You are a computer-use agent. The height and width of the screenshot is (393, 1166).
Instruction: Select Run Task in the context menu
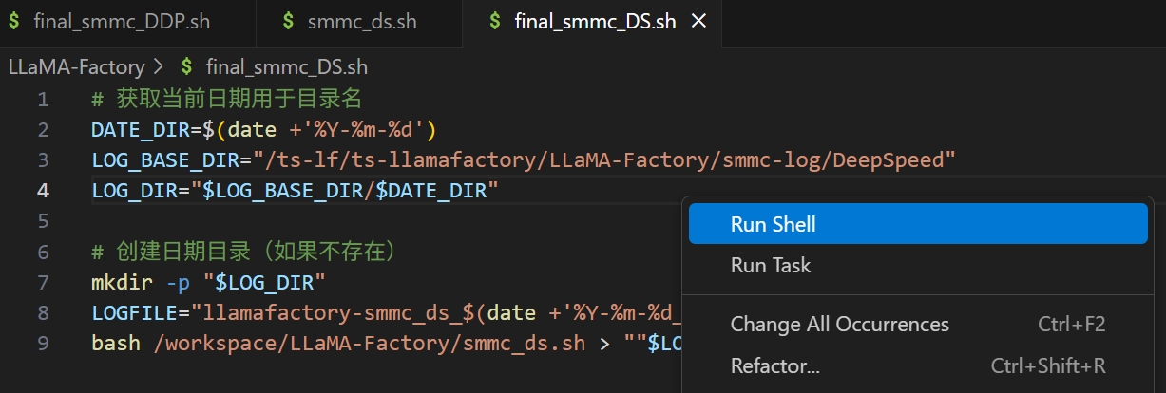[770, 265]
